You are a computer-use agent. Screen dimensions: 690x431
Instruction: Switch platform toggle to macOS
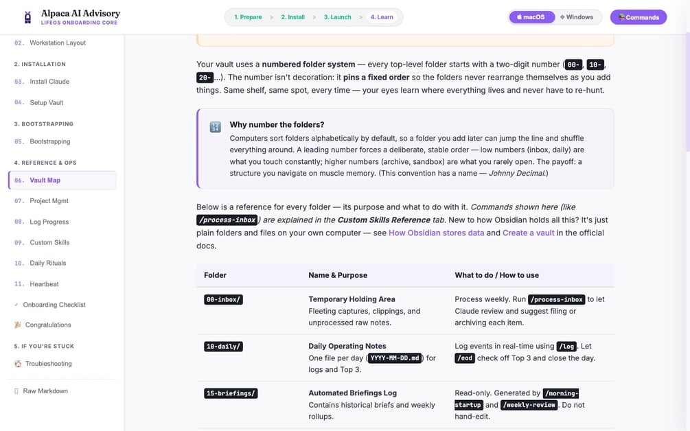tap(531, 17)
